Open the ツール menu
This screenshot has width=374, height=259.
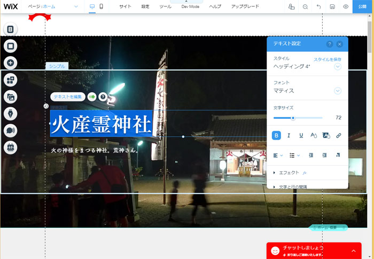click(165, 6)
